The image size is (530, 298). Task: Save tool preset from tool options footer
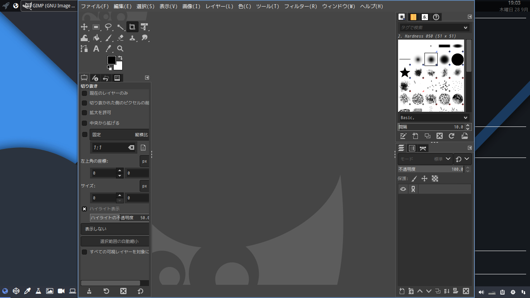coord(89,291)
